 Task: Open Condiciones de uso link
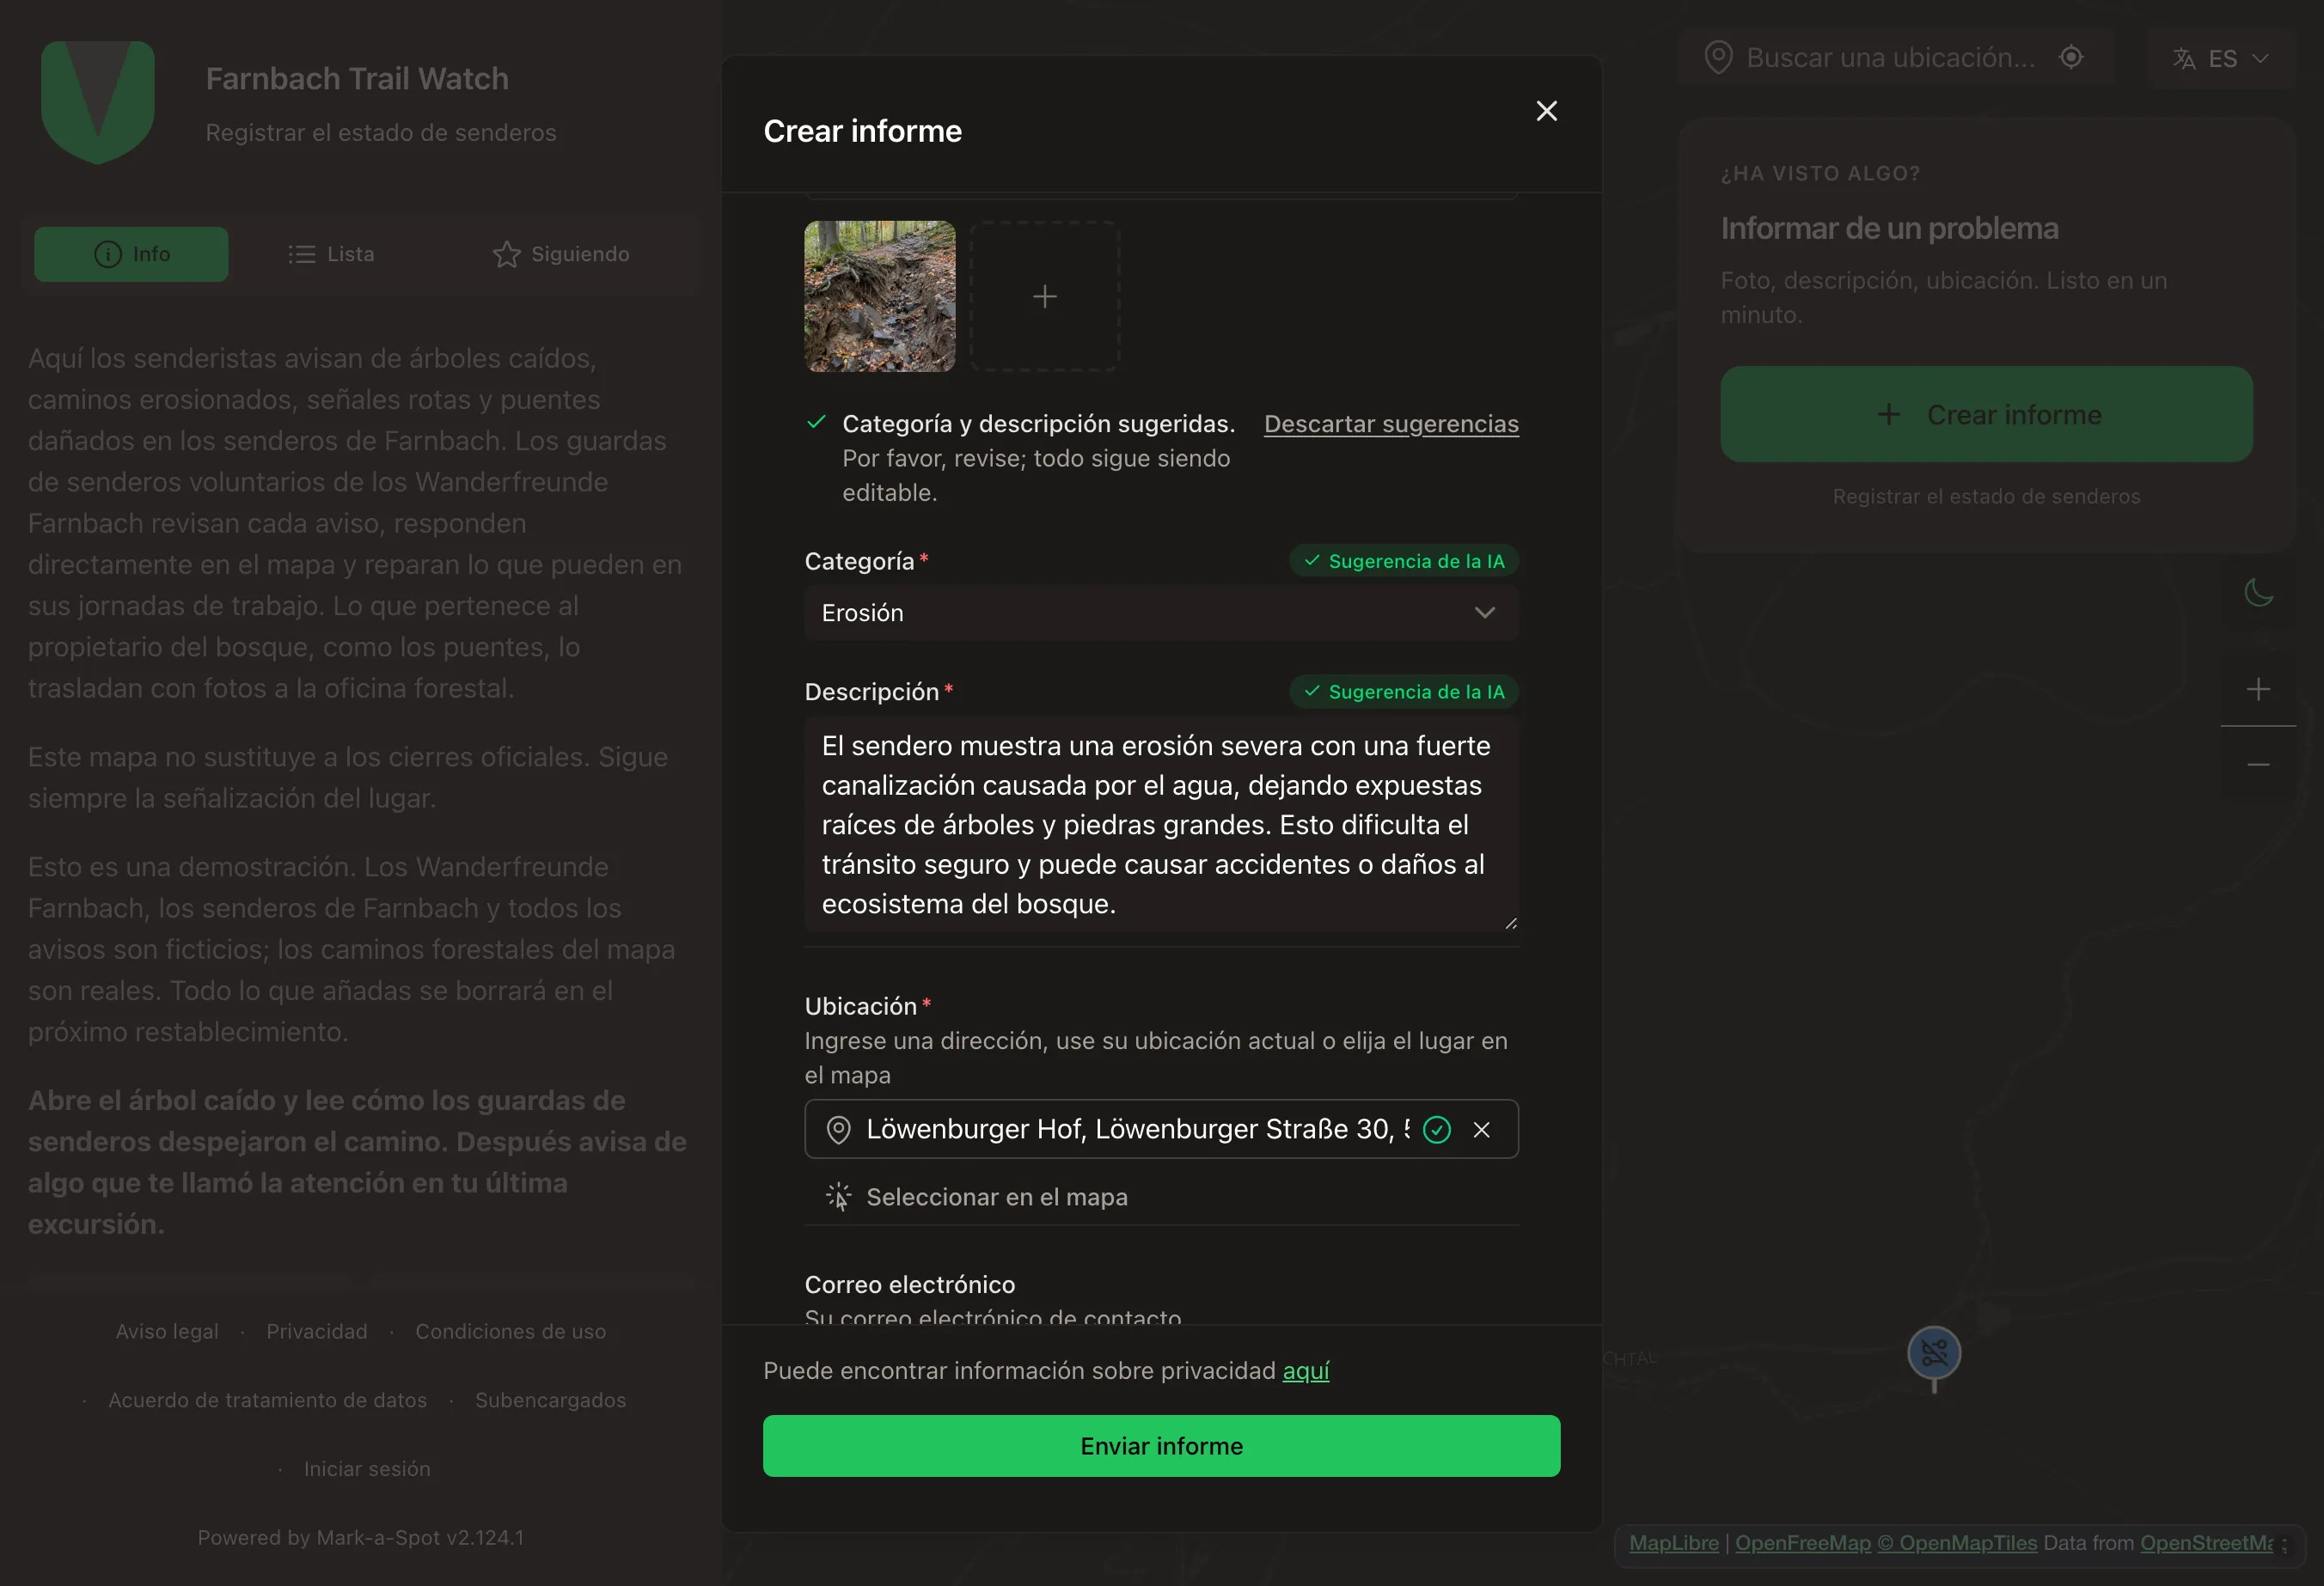tap(510, 1331)
